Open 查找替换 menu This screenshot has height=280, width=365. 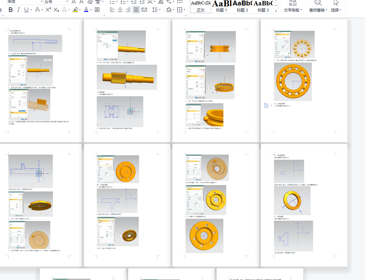[318, 10]
